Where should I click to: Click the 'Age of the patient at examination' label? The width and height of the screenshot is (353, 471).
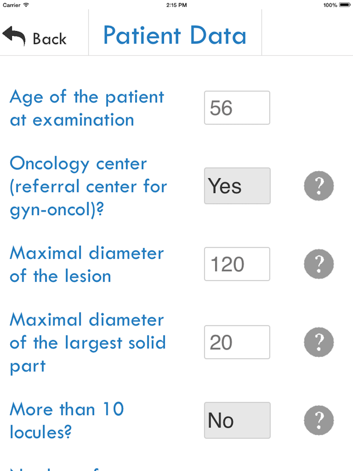tap(87, 108)
